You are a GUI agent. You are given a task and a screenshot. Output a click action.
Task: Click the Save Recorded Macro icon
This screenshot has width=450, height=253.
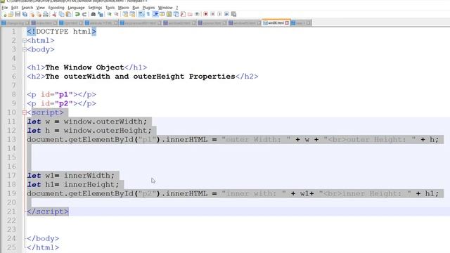pos(233,14)
